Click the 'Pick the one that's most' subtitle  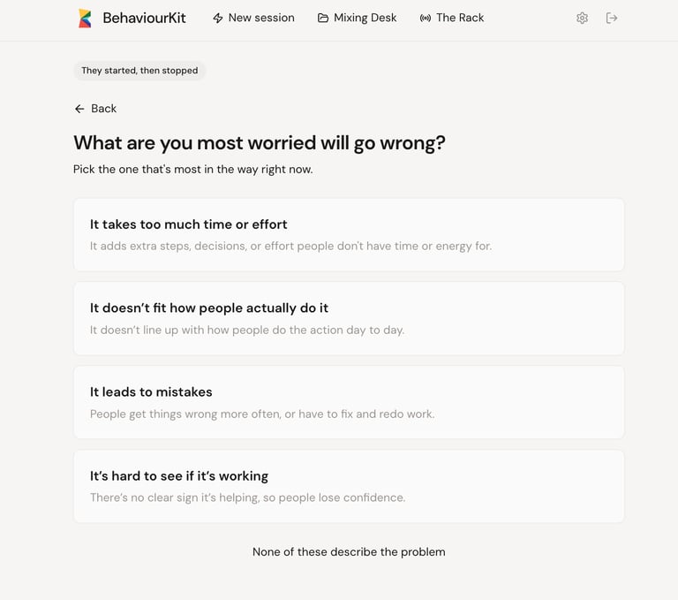point(192,169)
